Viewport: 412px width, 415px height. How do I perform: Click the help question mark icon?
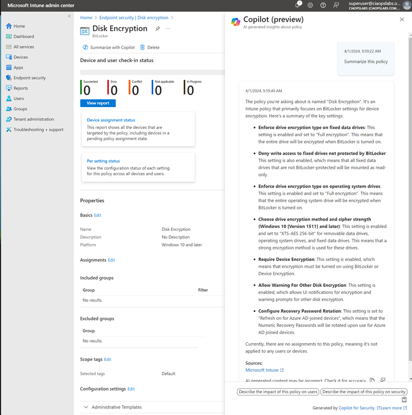[323, 5]
